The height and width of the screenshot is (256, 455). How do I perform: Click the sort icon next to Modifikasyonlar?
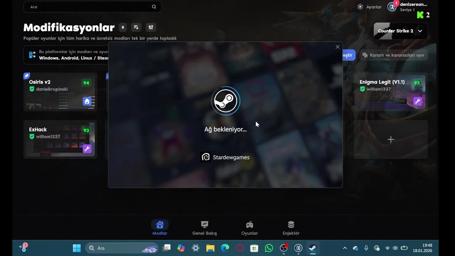(136, 27)
